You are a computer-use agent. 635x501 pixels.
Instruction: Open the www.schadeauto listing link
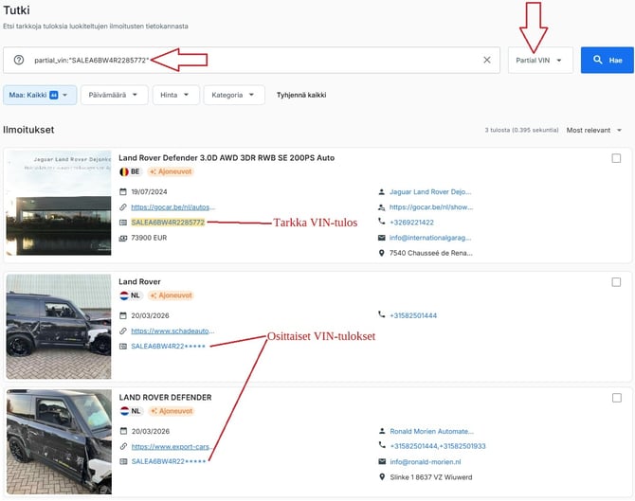point(172,331)
